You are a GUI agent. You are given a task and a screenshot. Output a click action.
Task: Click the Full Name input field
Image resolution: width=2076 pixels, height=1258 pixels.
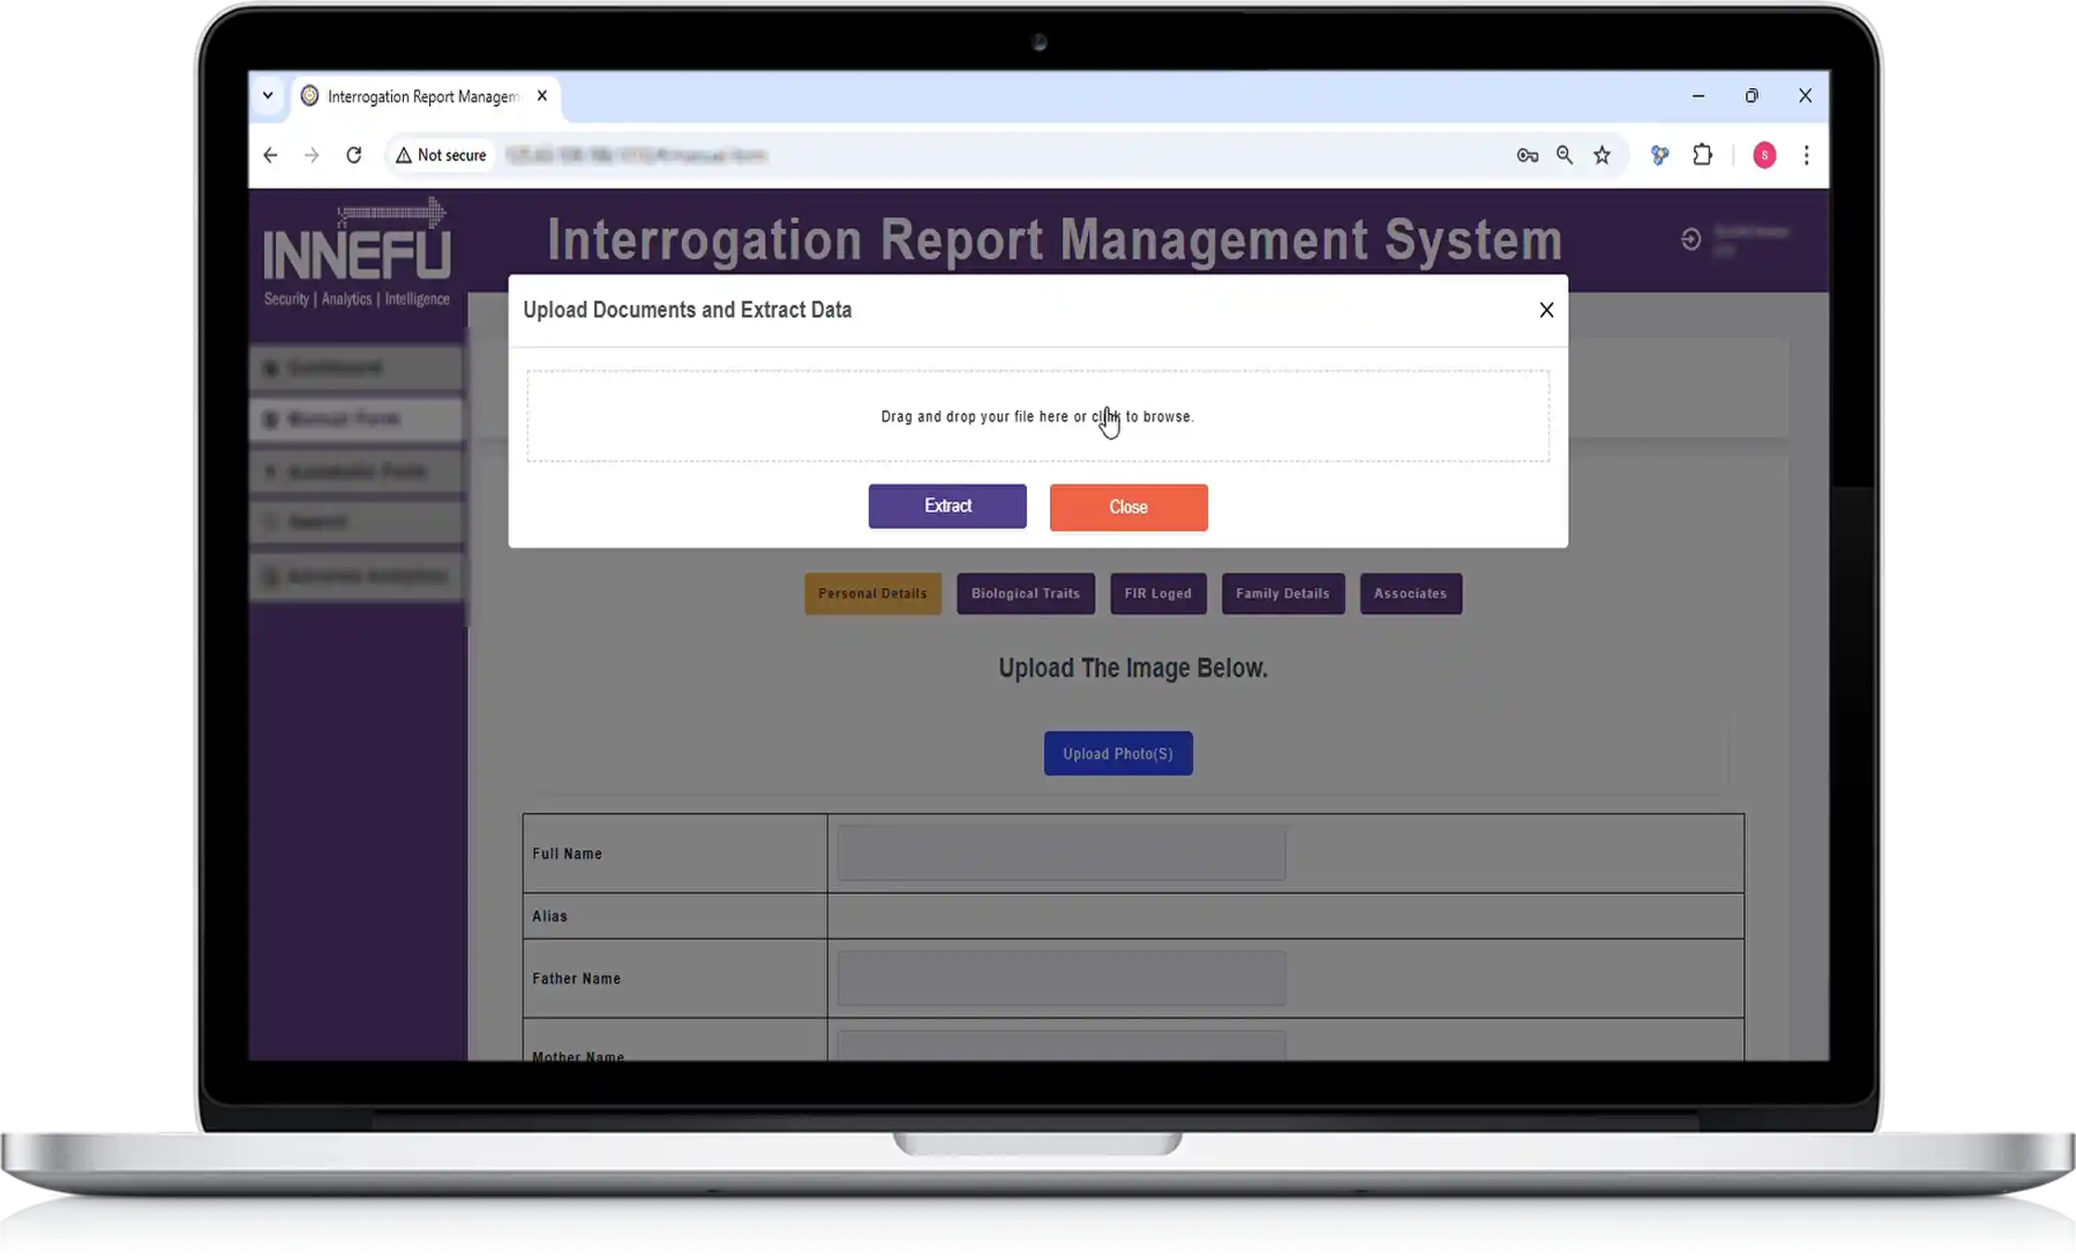point(1060,853)
